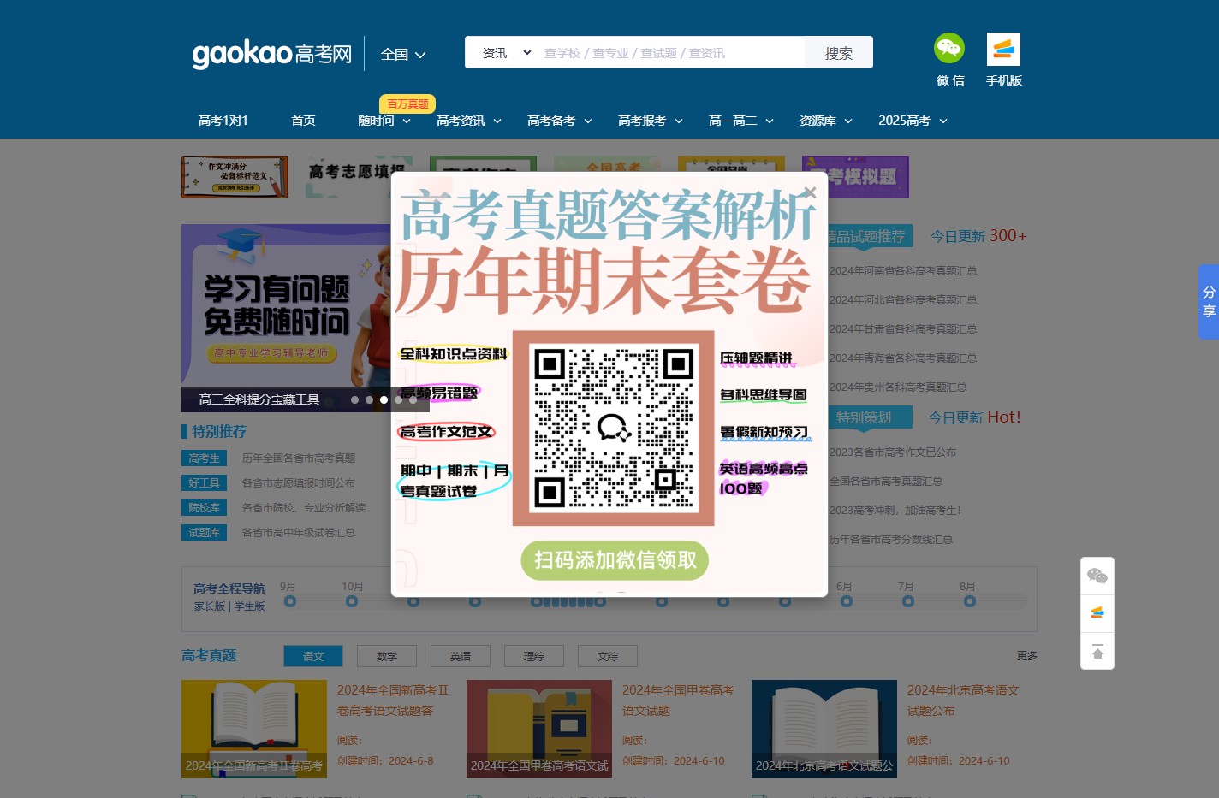Switch to the 语文 exam tab
Viewport: 1219px width, 798px height.
coord(313,656)
